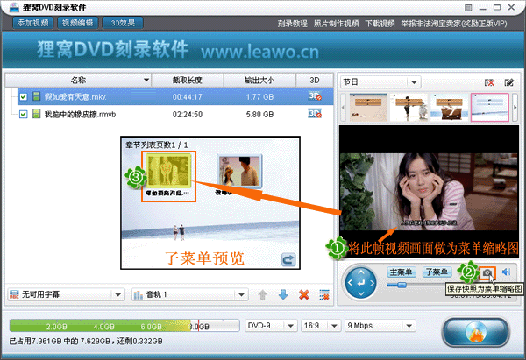
Task: Click the video preview frame
Action: click(429, 192)
